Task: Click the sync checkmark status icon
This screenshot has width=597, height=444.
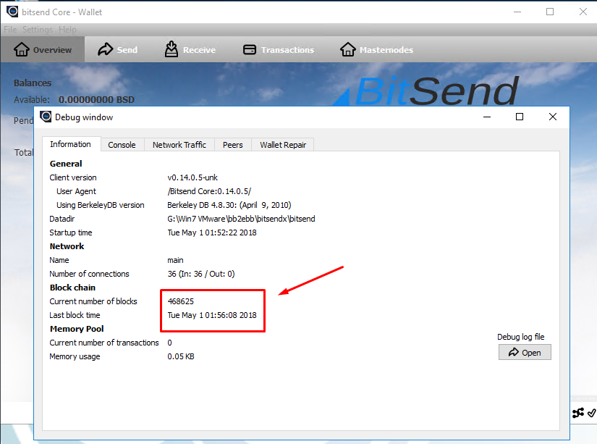Action: point(591,413)
